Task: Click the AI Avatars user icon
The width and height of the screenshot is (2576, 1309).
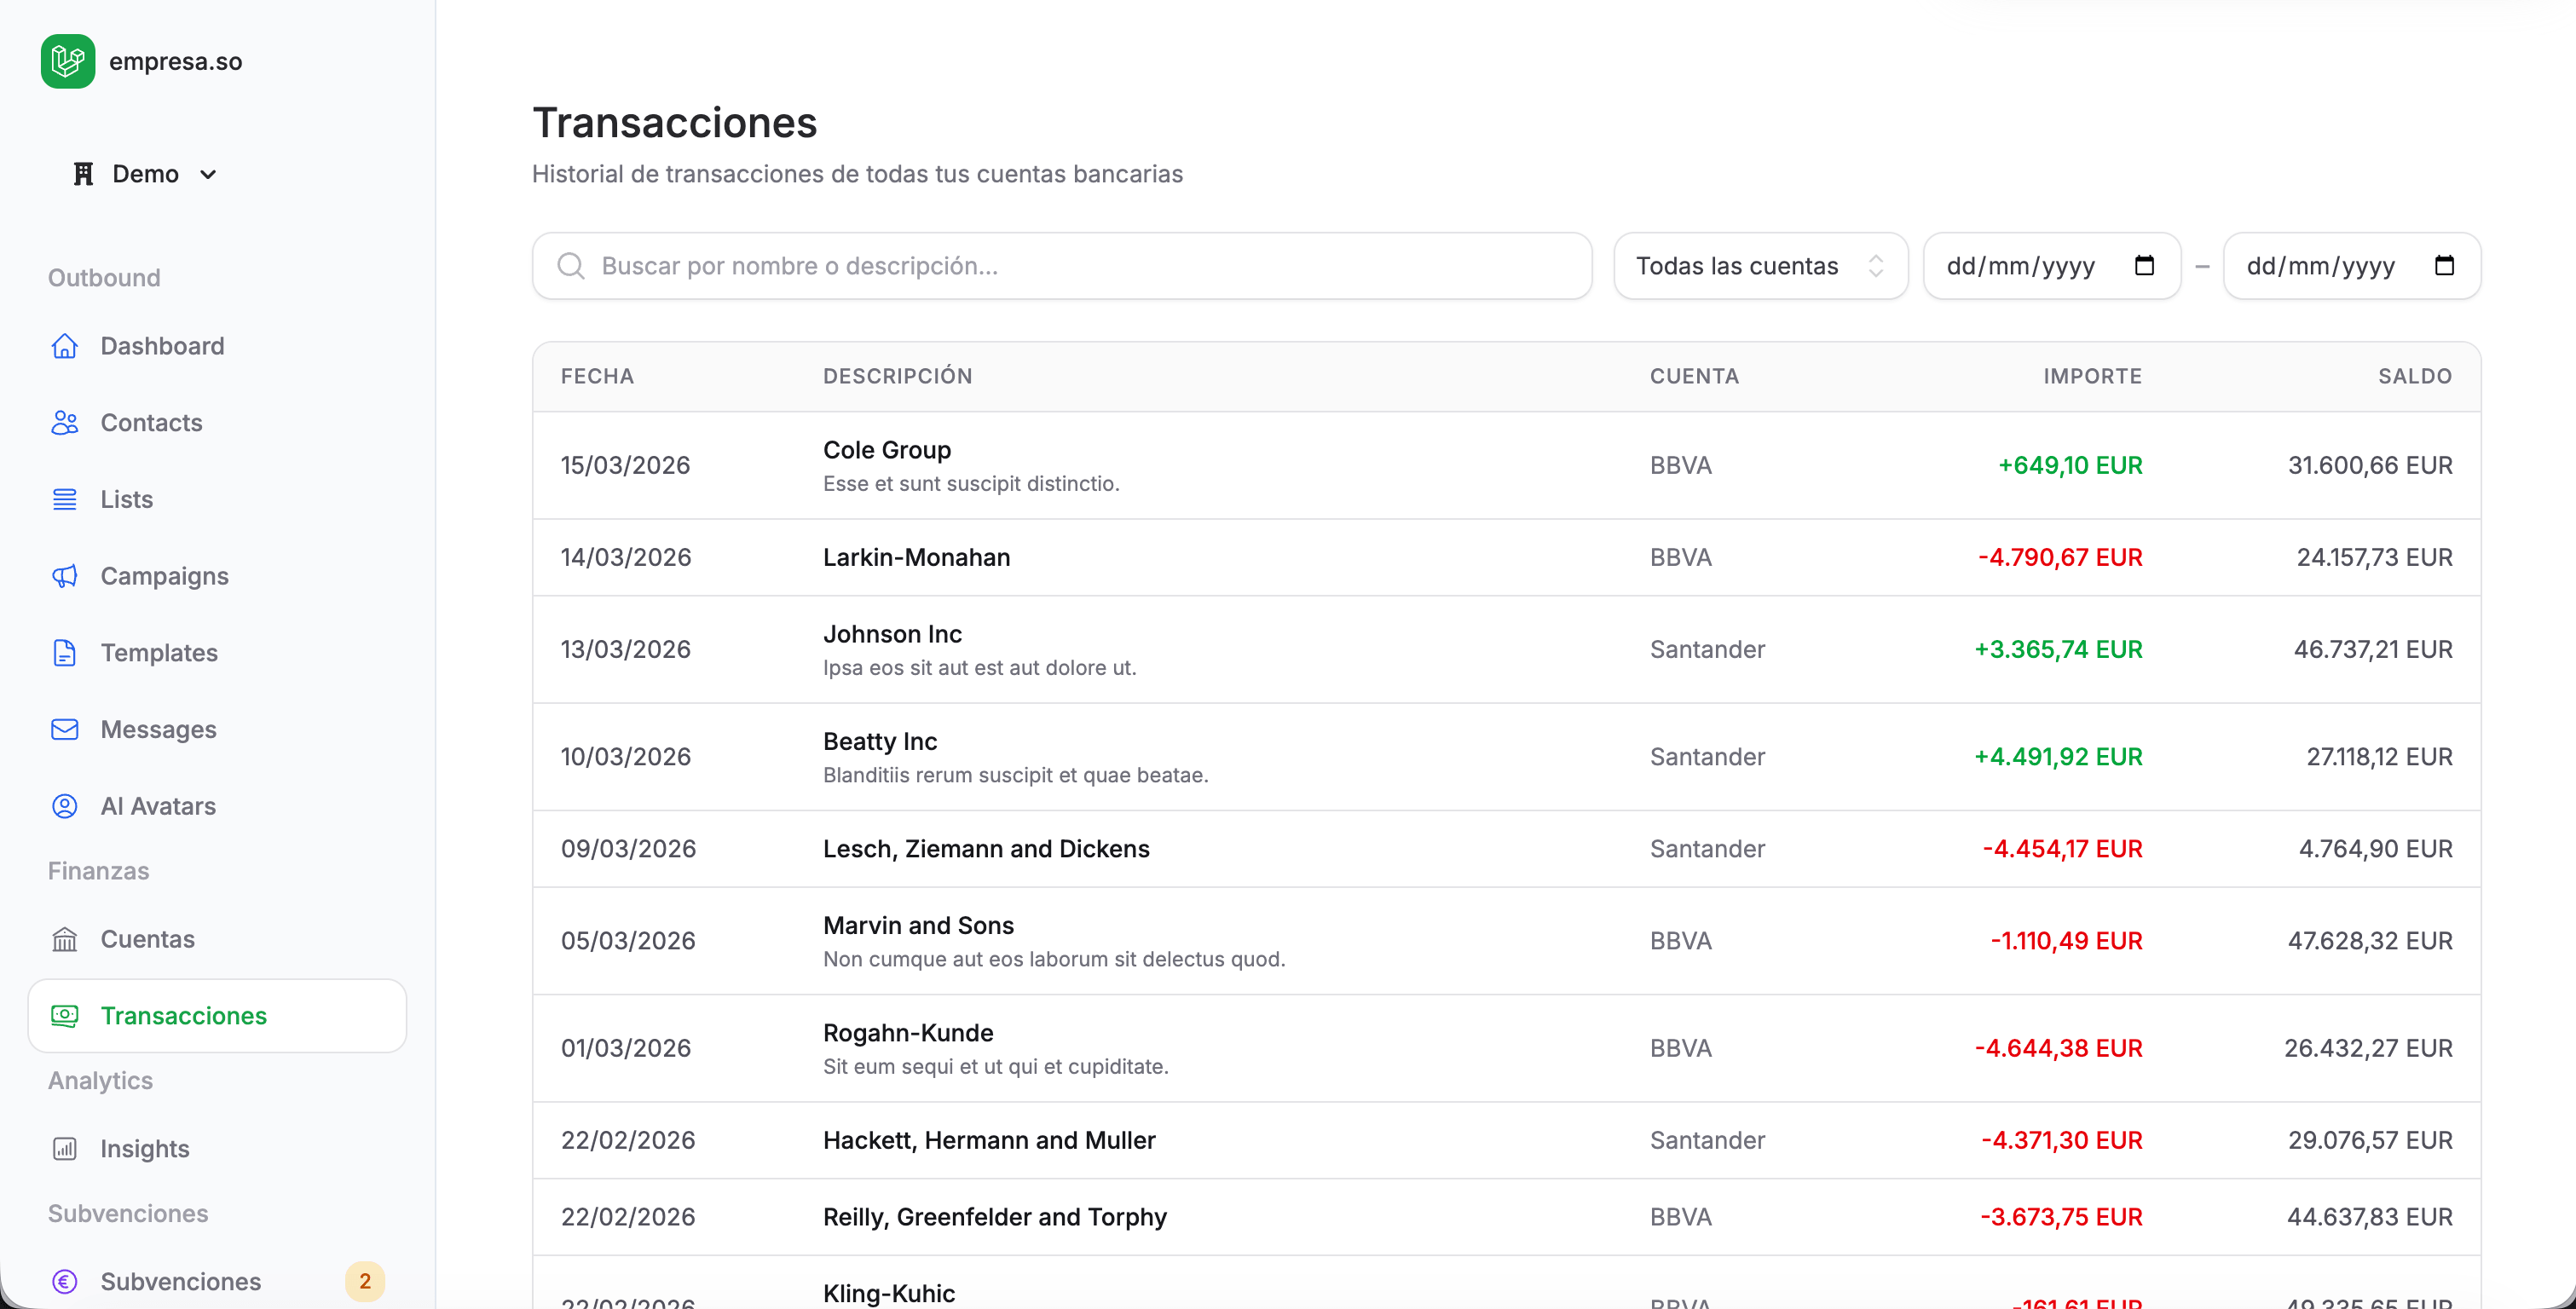Action: [x=65, y=806]
